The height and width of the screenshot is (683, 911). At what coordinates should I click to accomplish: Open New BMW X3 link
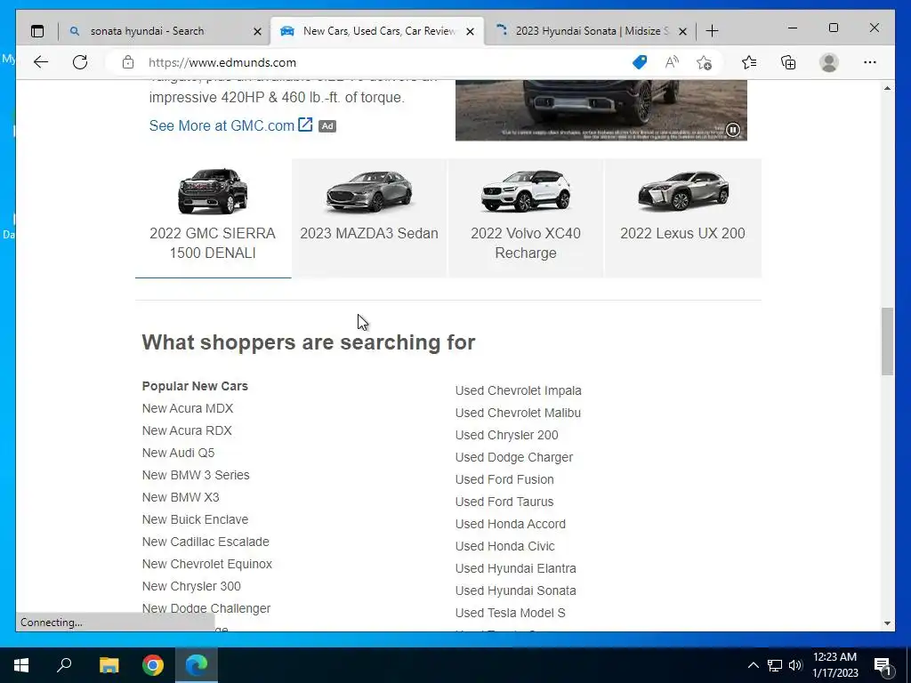click(x=181, y=497)
